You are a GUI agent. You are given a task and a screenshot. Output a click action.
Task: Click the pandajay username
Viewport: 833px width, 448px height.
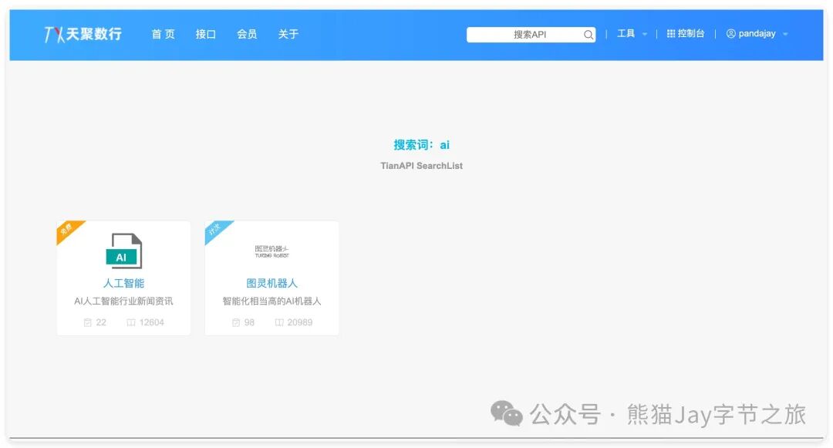pyautogui.click(x=757, y=33)
